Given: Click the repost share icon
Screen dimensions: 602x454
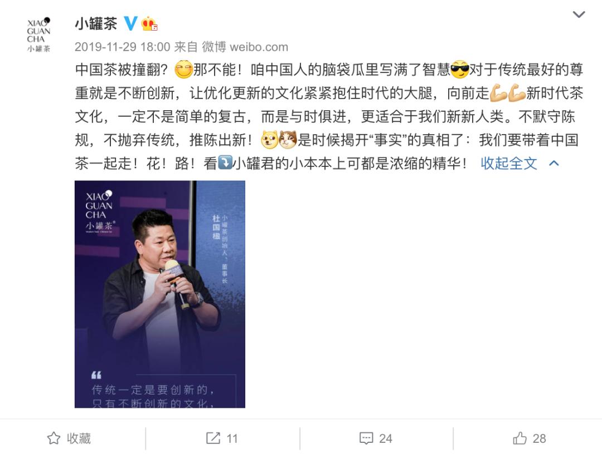Looking at the screenshot, I should 213,438.
